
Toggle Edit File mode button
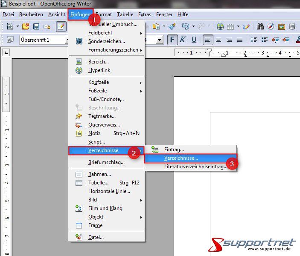(61, 26)
